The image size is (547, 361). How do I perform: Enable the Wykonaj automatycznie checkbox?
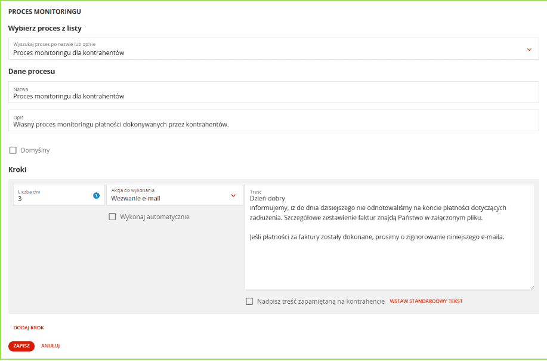[x=112, y=217]
